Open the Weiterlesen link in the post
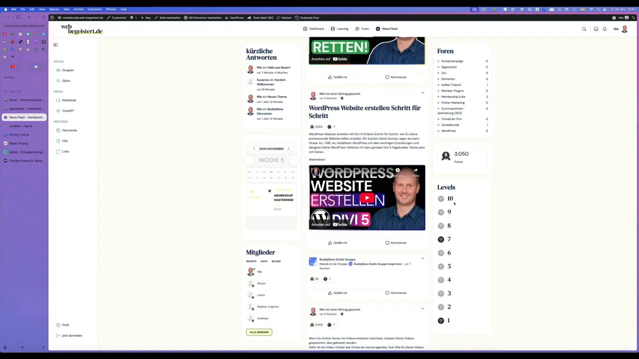This screenshot has width=639, height=359. (317, 159)
